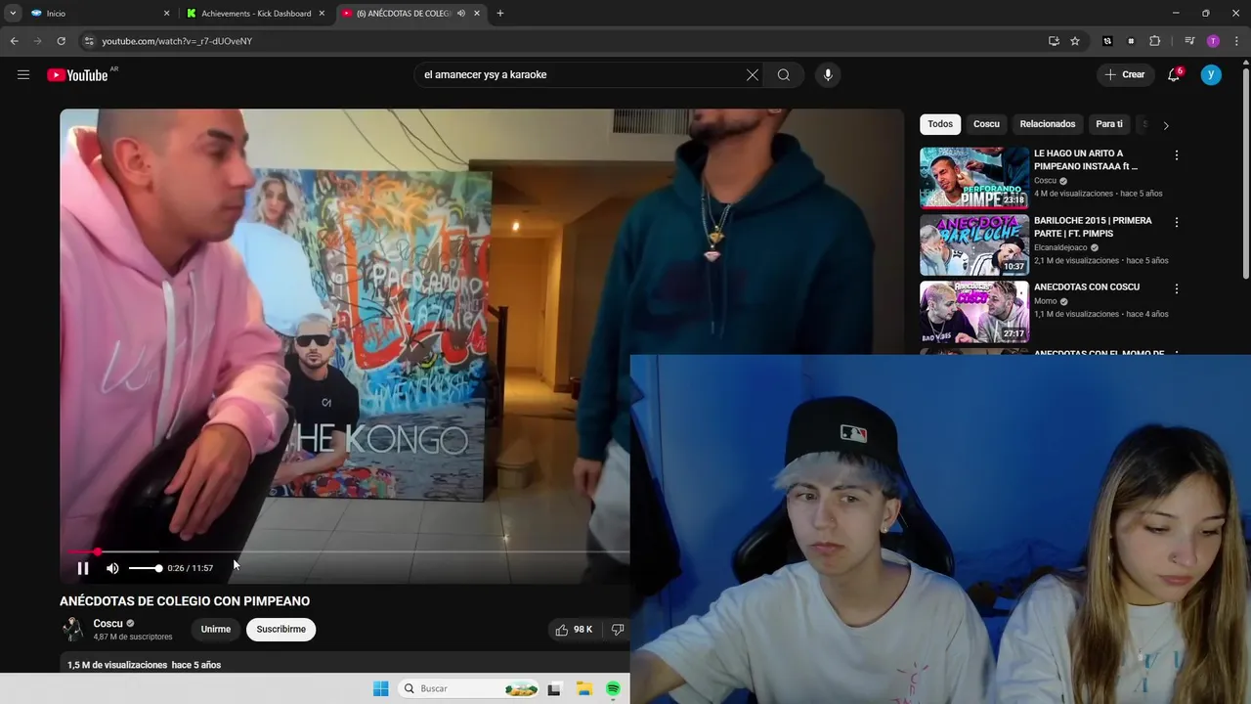This screenshot has height=704, width=1251.
Task: Open the Coscu channel name link
Action: 108,624
